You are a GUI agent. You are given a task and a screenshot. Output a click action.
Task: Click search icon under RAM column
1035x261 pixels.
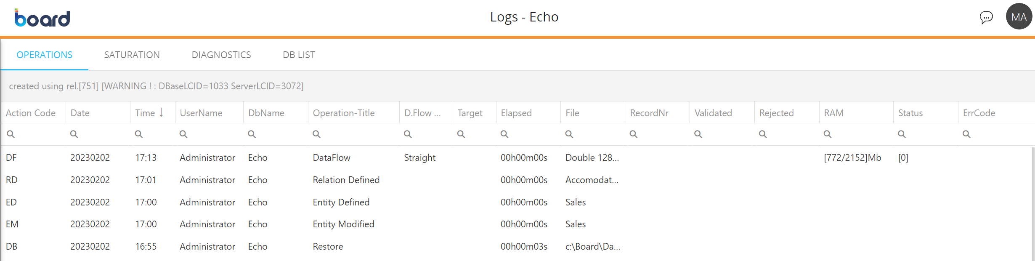(x=827, y=134)
